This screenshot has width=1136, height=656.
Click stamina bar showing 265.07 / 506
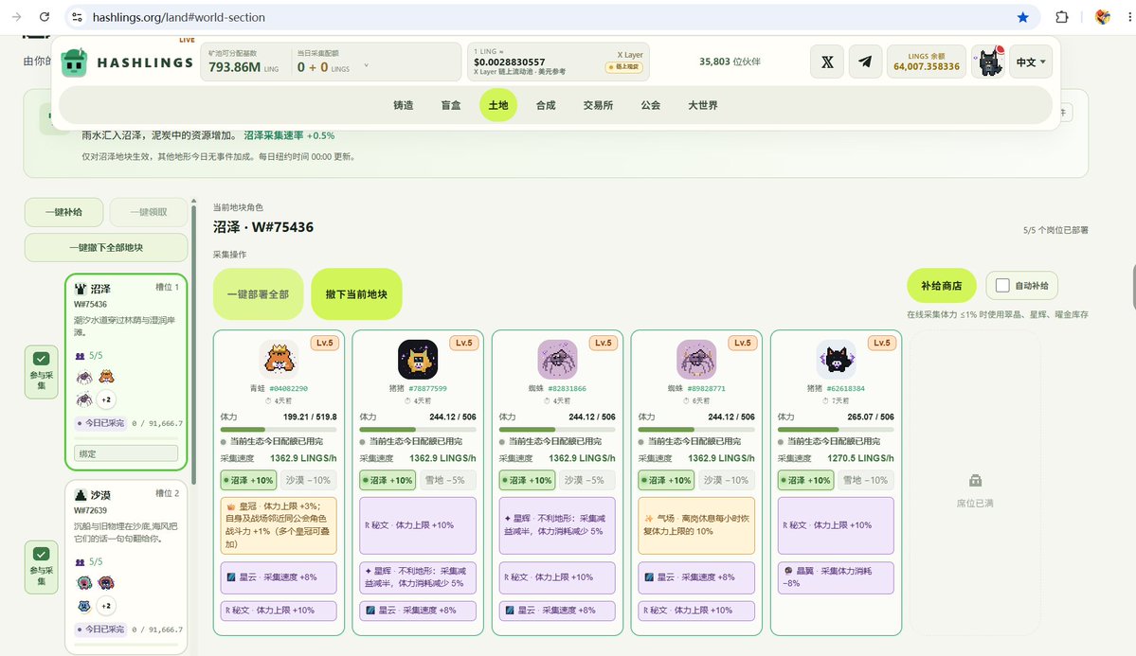pos(836,430)
